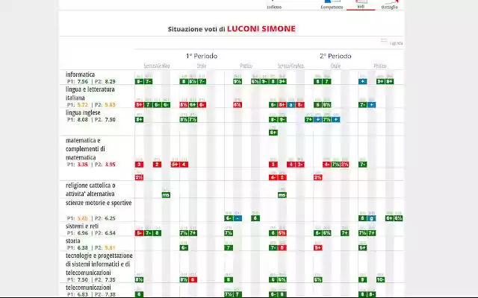Select matematica e complementi di matematica

[85, 149]
